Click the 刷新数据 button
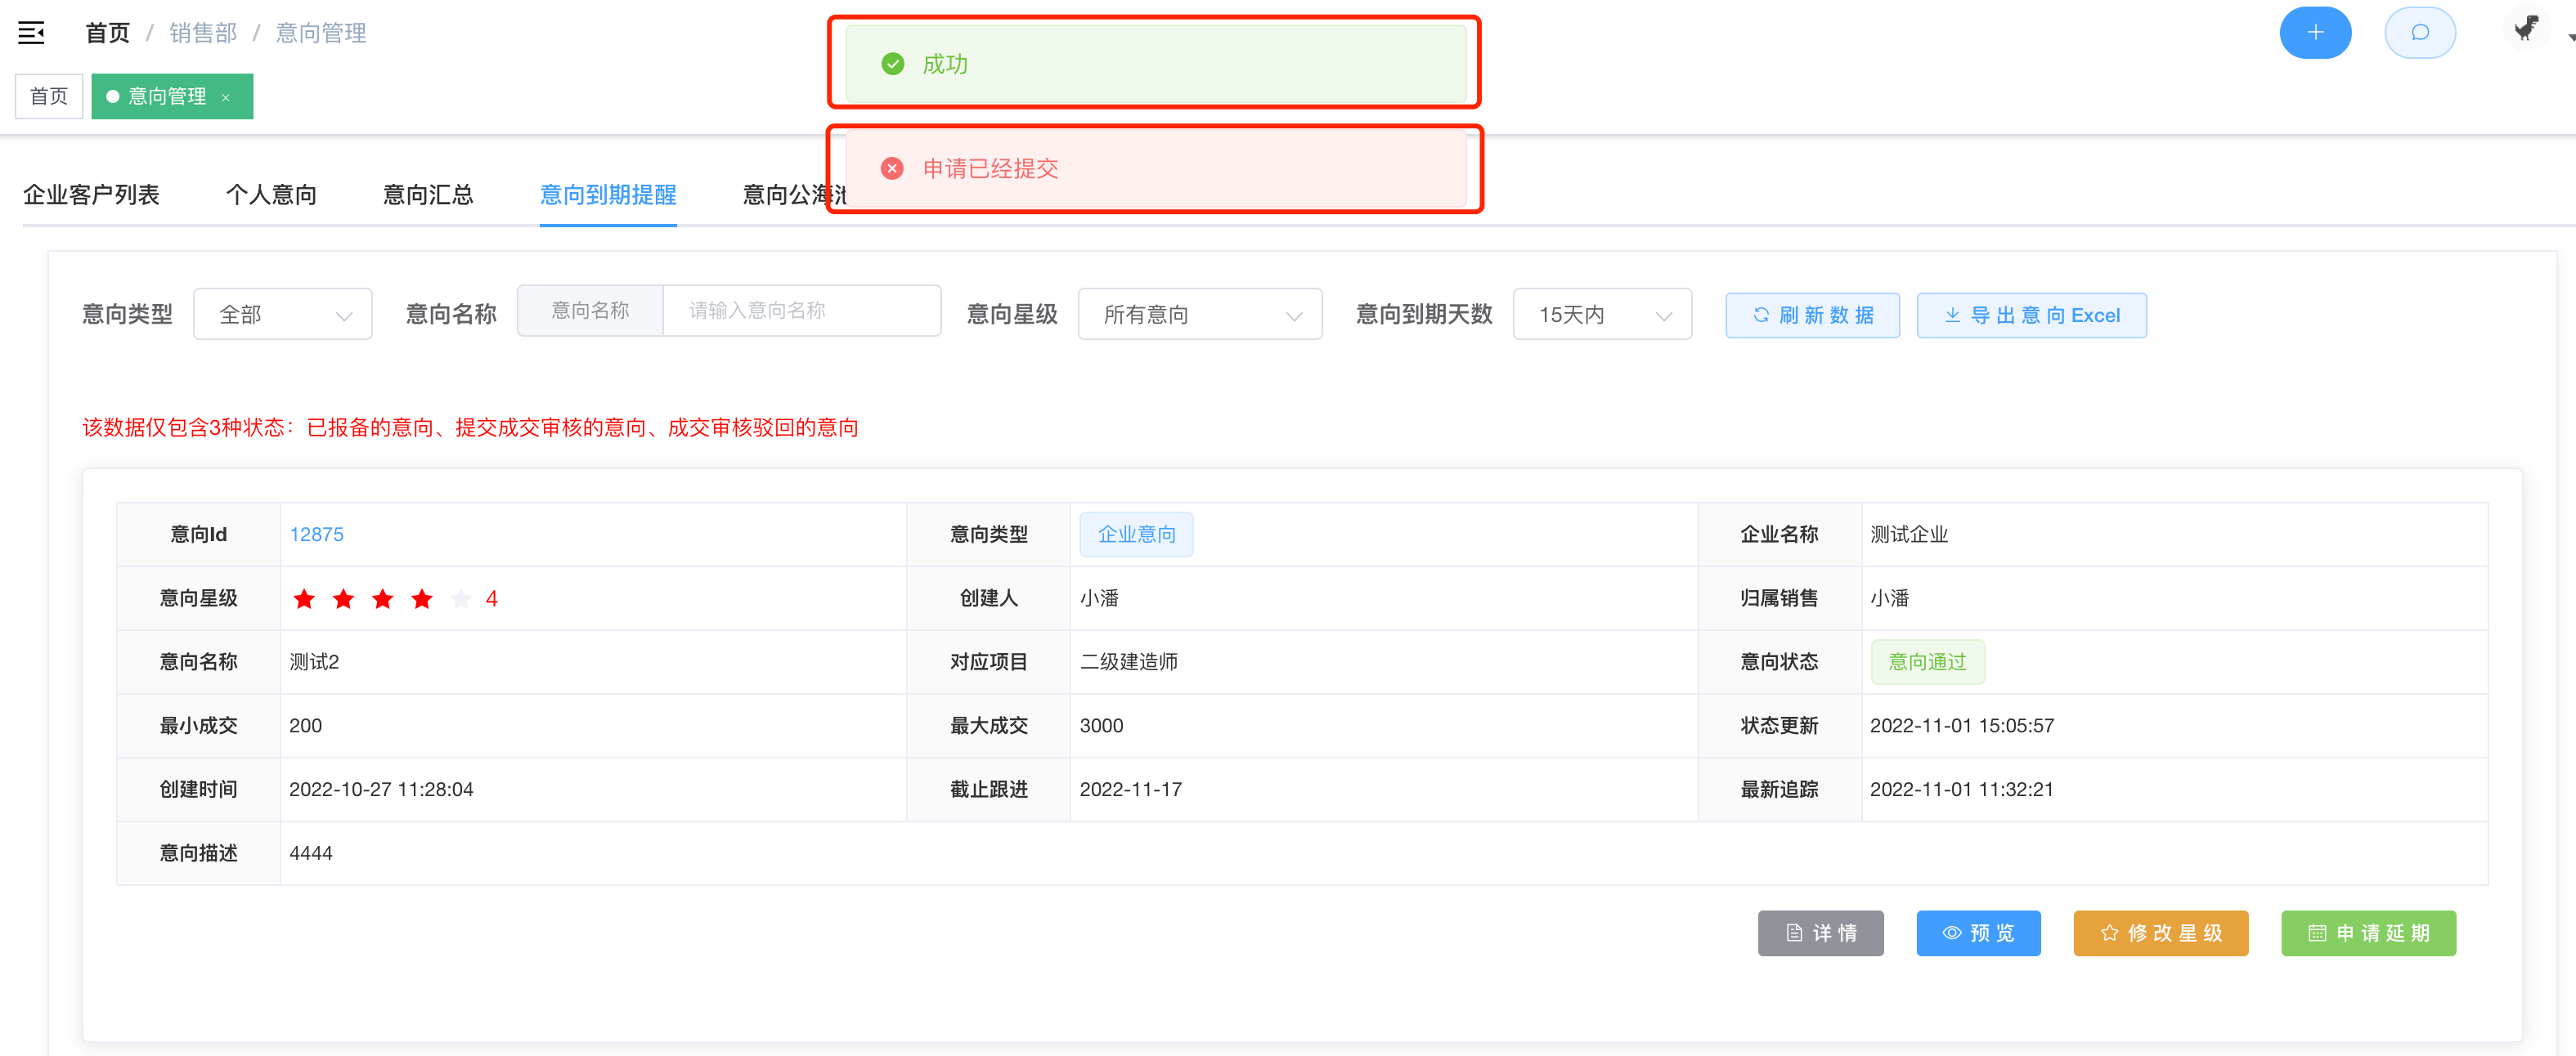2576x1056 pixels. pyautogui.click(x=1811, y=315)
